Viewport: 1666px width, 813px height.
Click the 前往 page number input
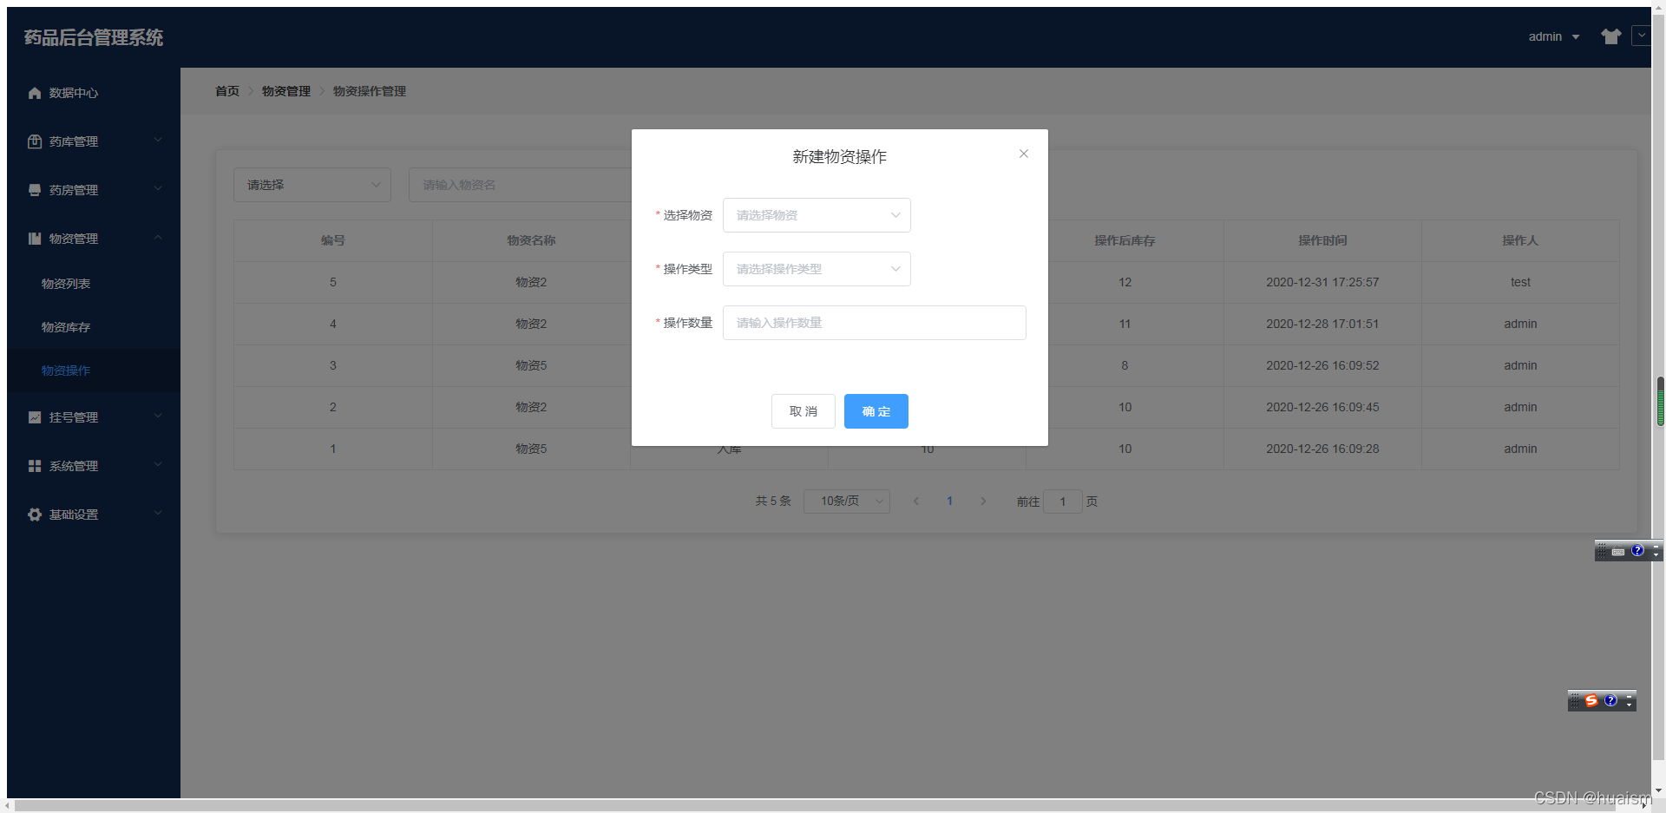click(x=1063, y=502)
